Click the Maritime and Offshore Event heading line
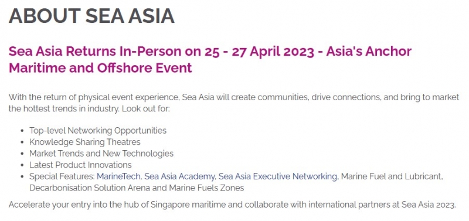Screen dimensions: 469x221 pyautogui.click(x=100, y=68)
